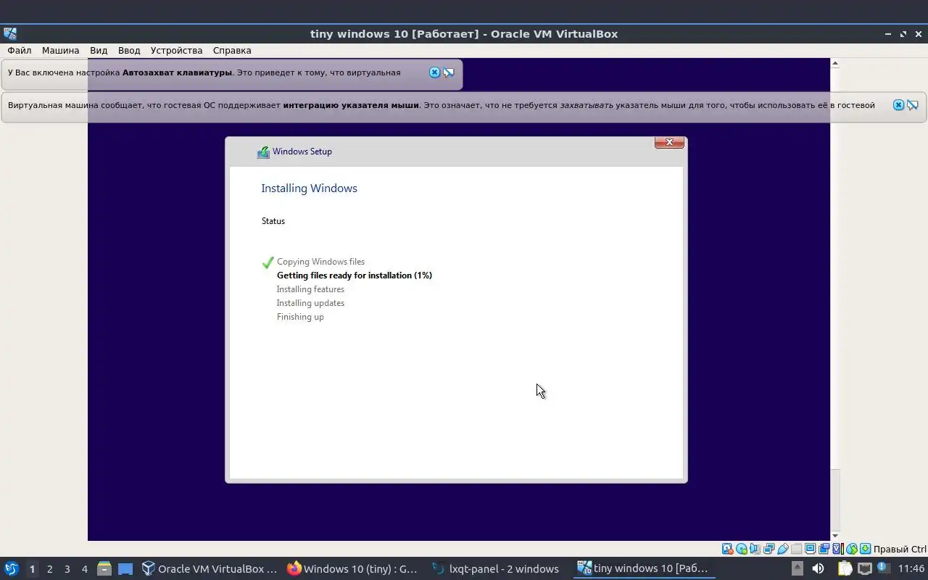The width and height of the screenshot is (928, 580).
Task: Switch to virtual desktop 3
Action: 67,569
